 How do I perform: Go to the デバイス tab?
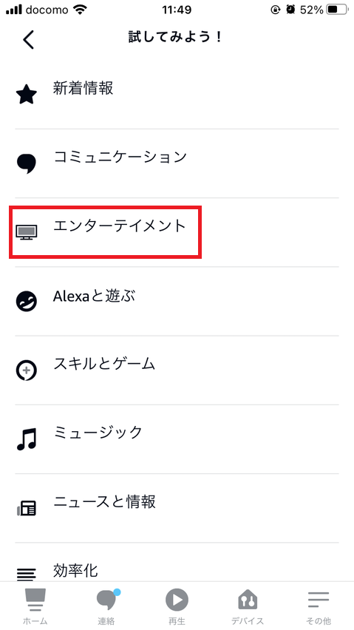click(248, 606)
